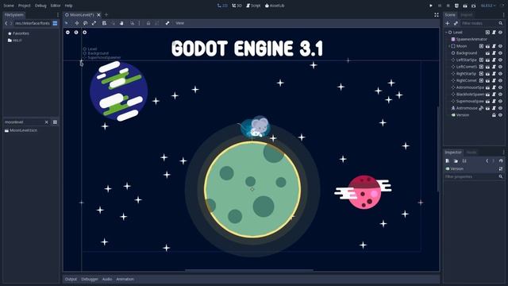Screen dimensions: 508x286
Task: Toggle file list thumbnail view
Action: click(x=55, y=122)
